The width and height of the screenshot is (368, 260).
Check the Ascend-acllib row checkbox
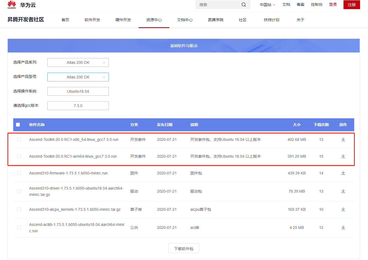(19, 228)
